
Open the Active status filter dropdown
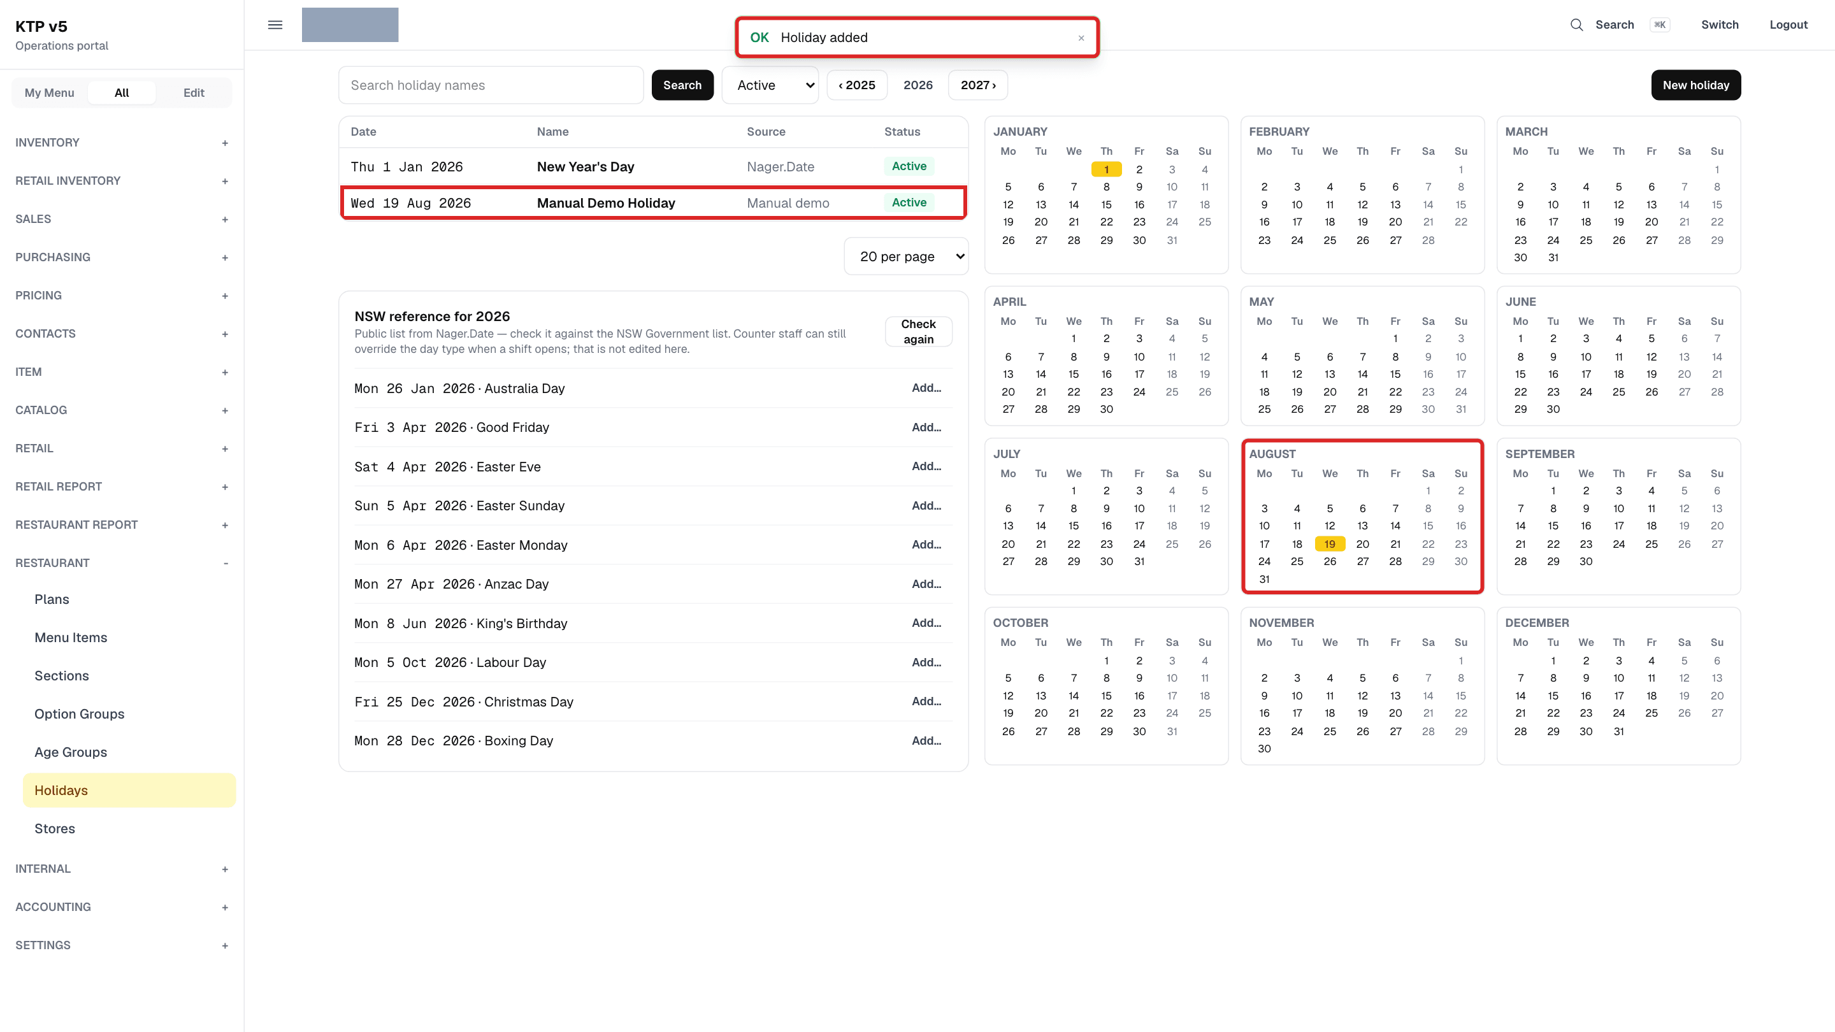(x=770, y=85)
